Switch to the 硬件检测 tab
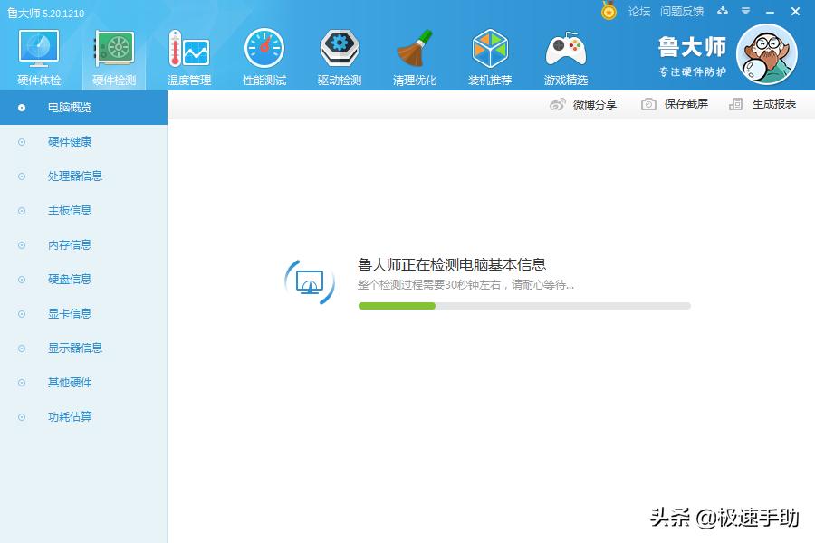815x543 pixels. pos(112,54)
